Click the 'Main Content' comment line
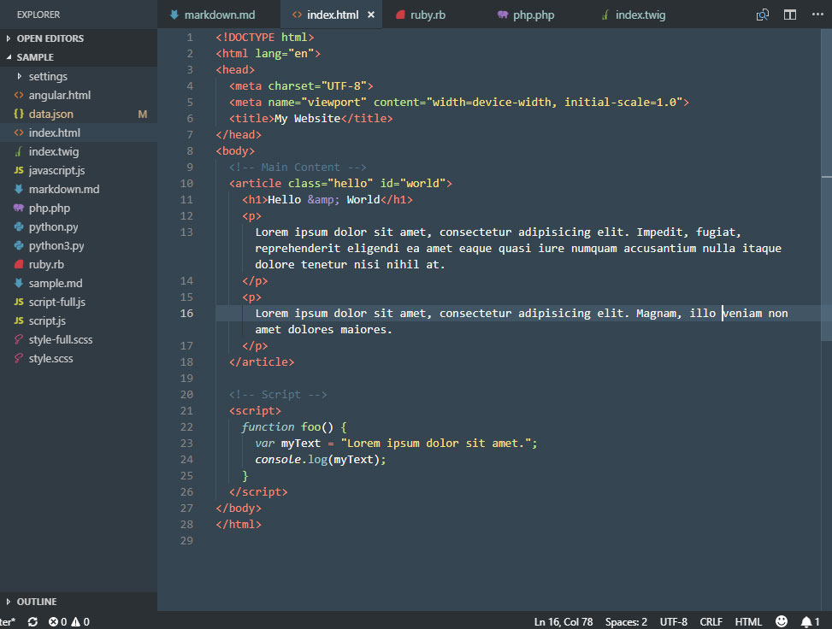832x629 pixels. click(x=298, y=167)
